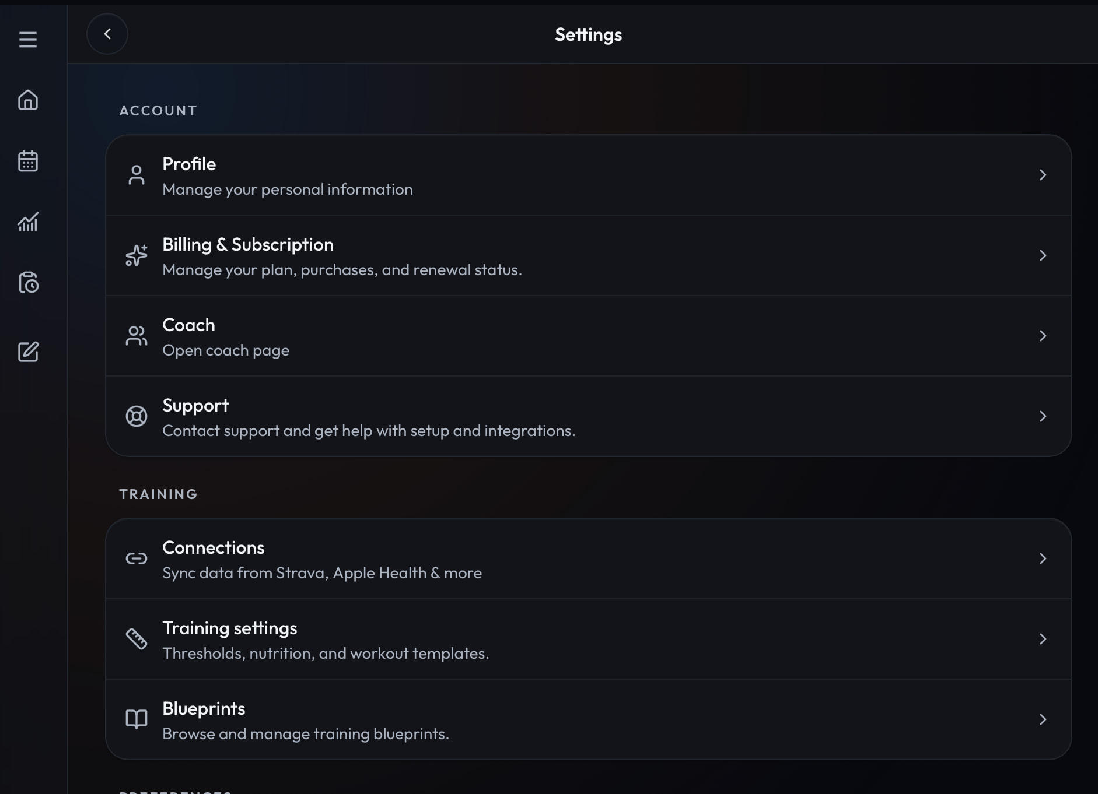Screen dimensions: 1098x794
Task: Expand Coach using its chevron arrow
Action: pyautogui.click(x=1043, y=336)
